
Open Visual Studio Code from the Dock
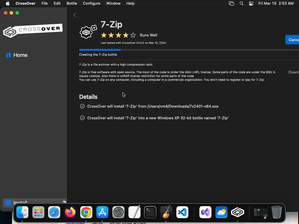click(182, 212)
